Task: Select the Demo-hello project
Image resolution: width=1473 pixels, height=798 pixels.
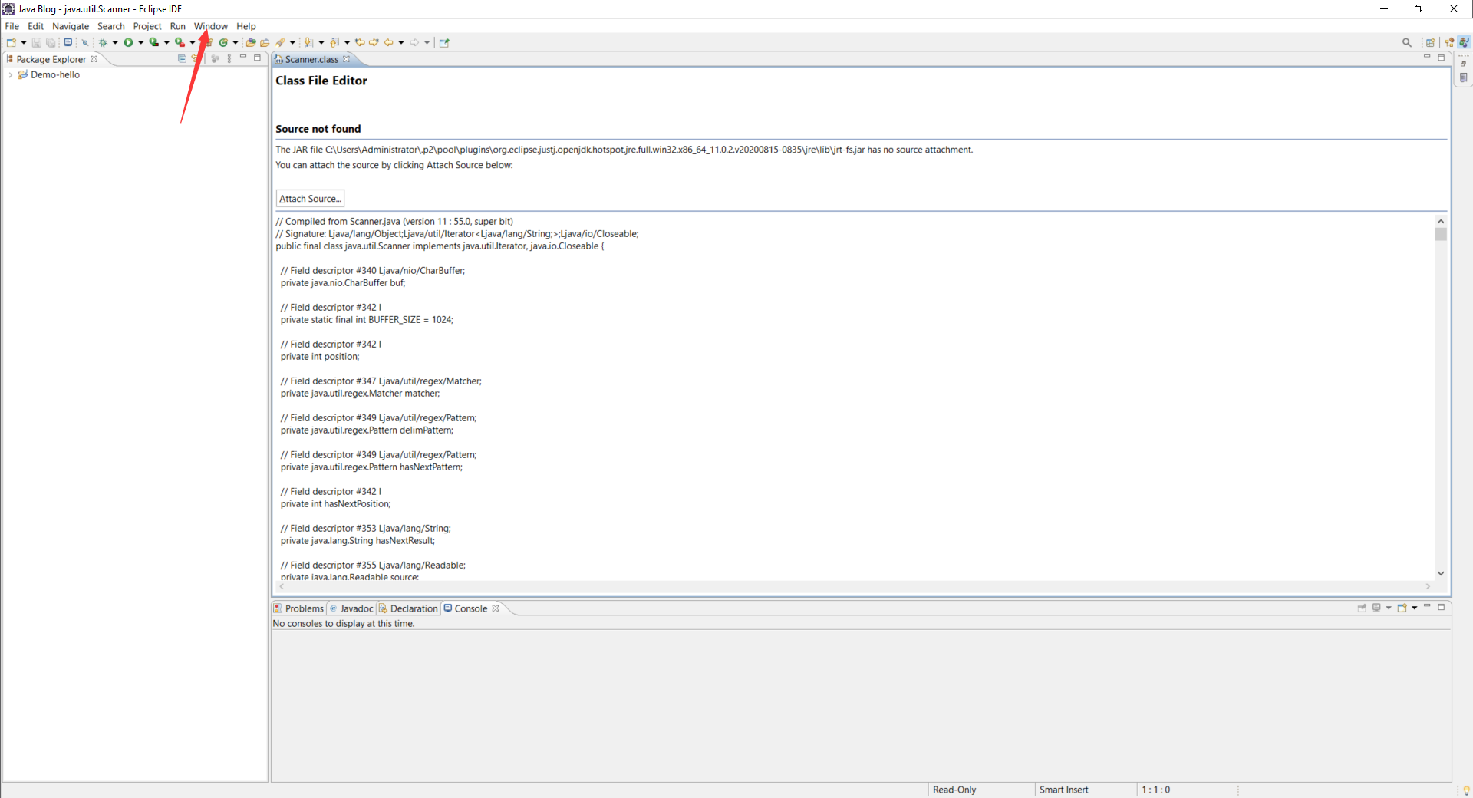Action: 49,74
